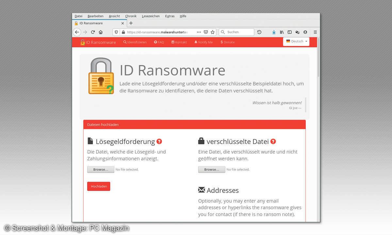Viewport: 392px width, 235px height.
Task: Click Browse under verschlüsselte Datei
Action: point(212,169)
